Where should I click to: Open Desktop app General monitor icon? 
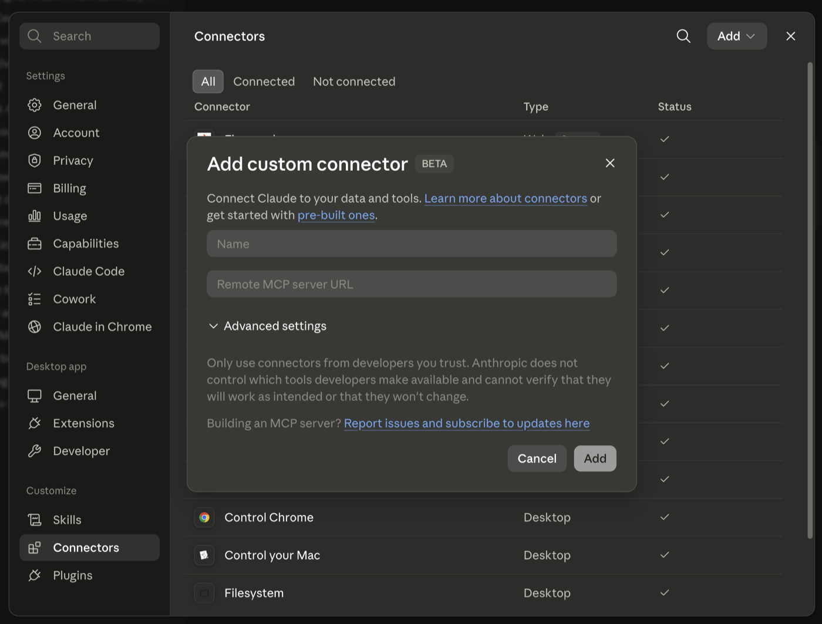(35, 396)
